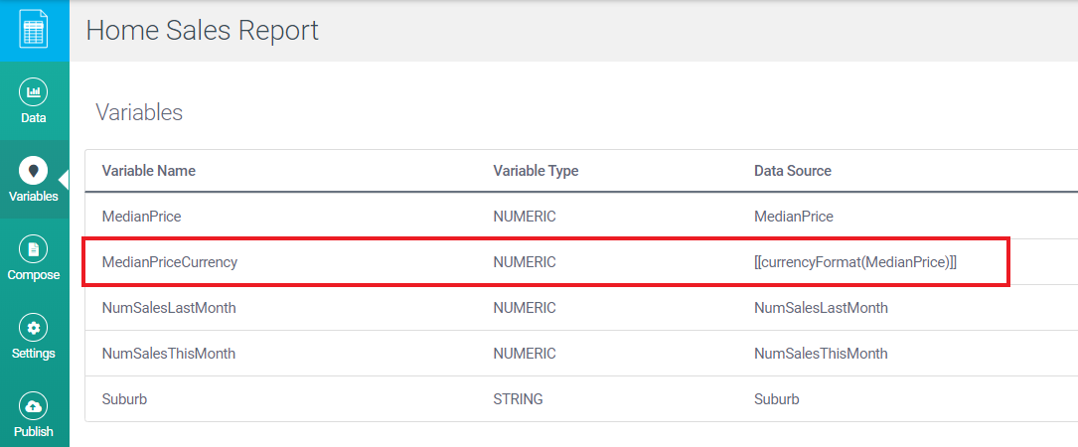
Task: Open the Compose document icon
Action: (x=34, y=249)
